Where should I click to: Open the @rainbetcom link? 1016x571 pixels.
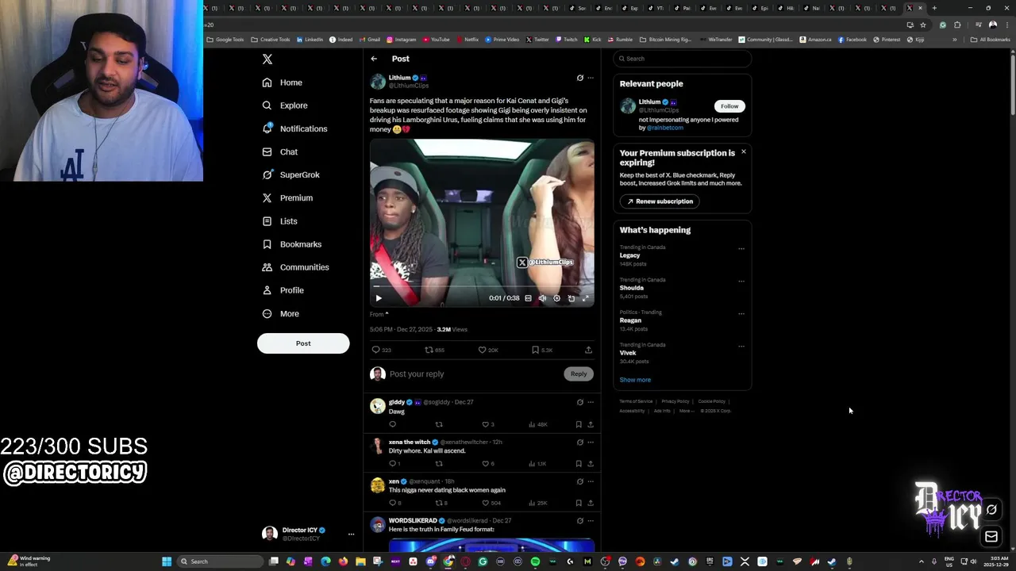(x=665, y=128)
